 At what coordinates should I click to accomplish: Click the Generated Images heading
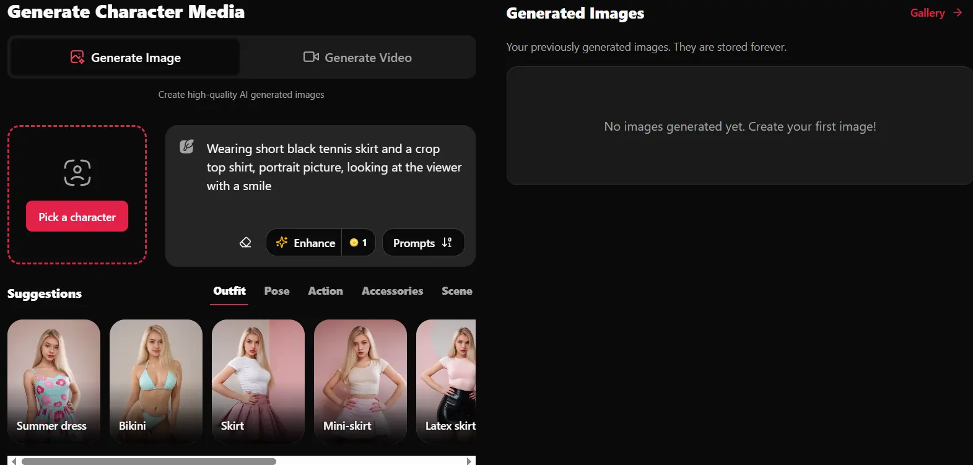tap(575, 13)
